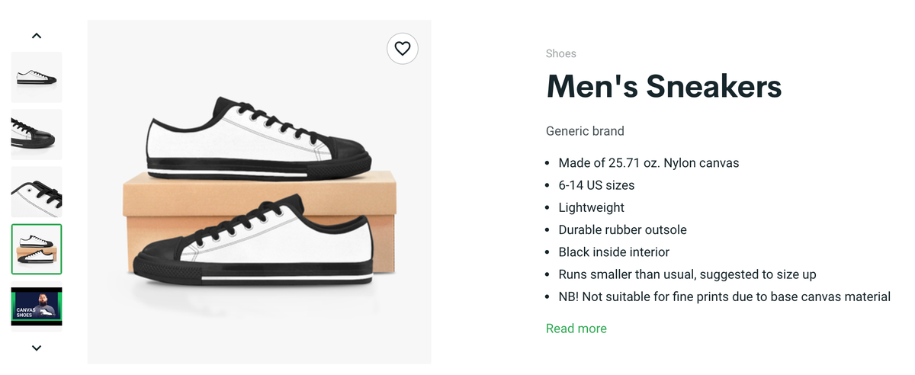Select the third thumbnail showing the laces close-up
Screen dimensions: 915x375
coord(37,191)
